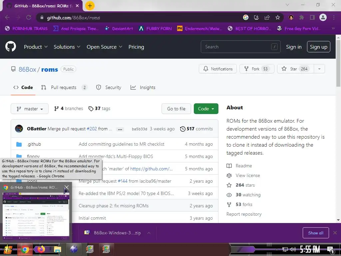Switch to the Pull requests tab

point(64,88)
